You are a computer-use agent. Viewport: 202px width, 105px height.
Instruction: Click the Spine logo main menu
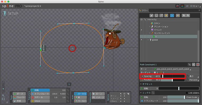pyautogui.click(x=12, y=6)
